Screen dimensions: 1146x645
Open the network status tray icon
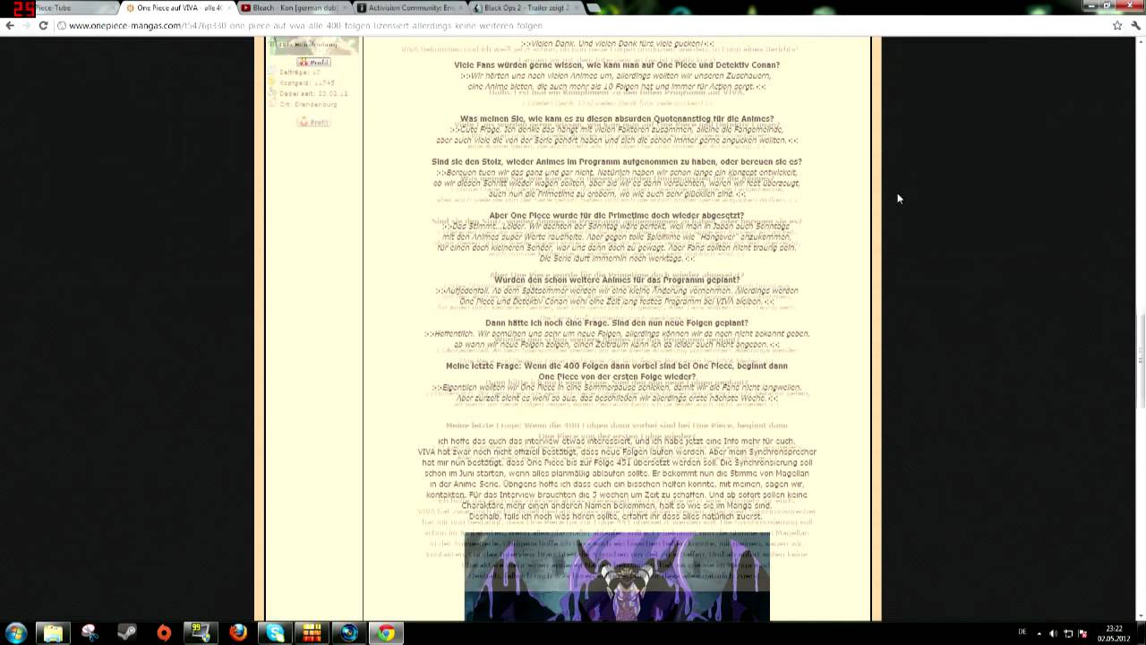[1068, 633]
